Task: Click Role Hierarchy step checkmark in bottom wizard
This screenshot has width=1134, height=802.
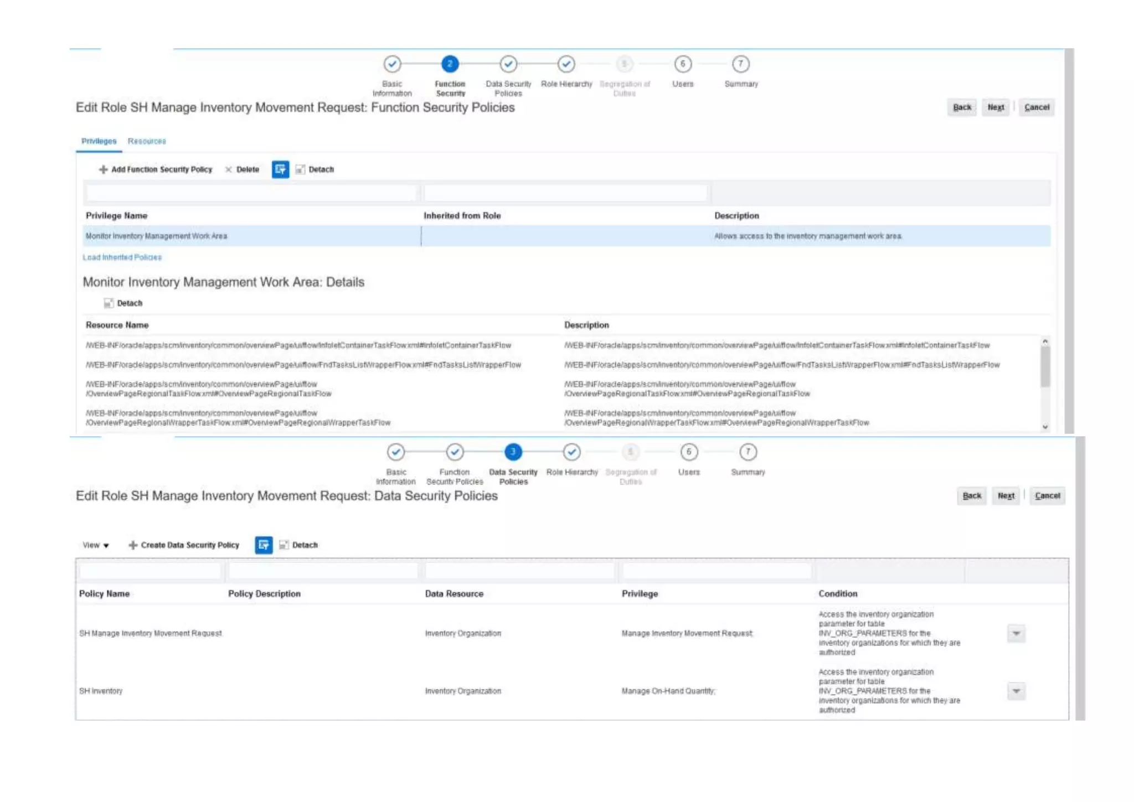Action: click(571, 452)
